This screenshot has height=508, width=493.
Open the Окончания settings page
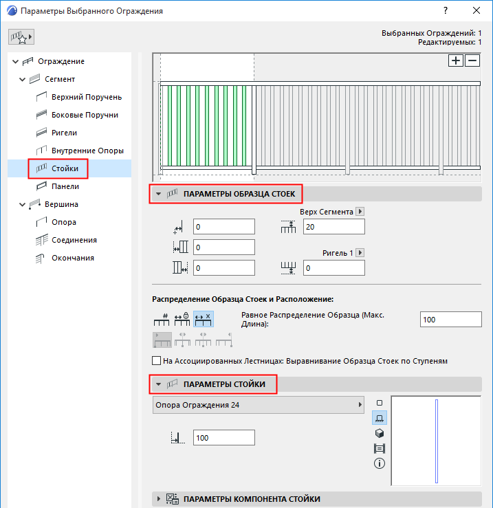point(73,258)
